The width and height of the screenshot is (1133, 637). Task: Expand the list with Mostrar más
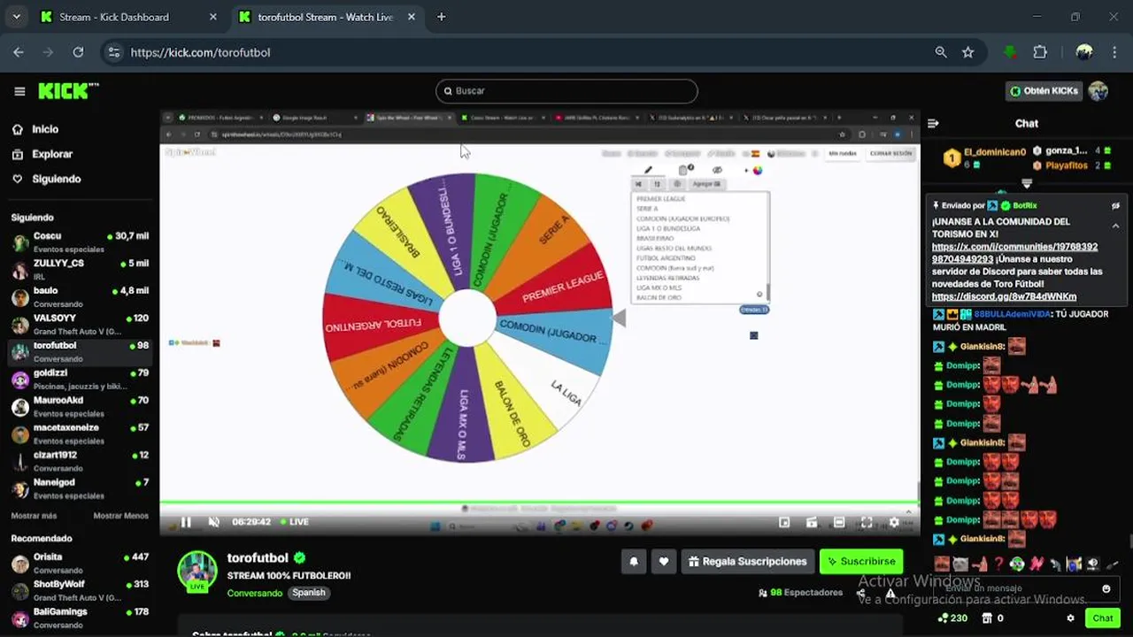[x=34, y=516]
